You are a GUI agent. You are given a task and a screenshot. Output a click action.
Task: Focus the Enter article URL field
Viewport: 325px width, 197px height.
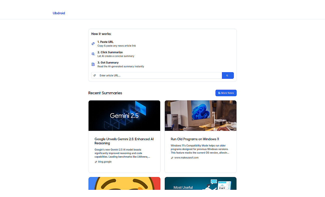tap(156, 75)
